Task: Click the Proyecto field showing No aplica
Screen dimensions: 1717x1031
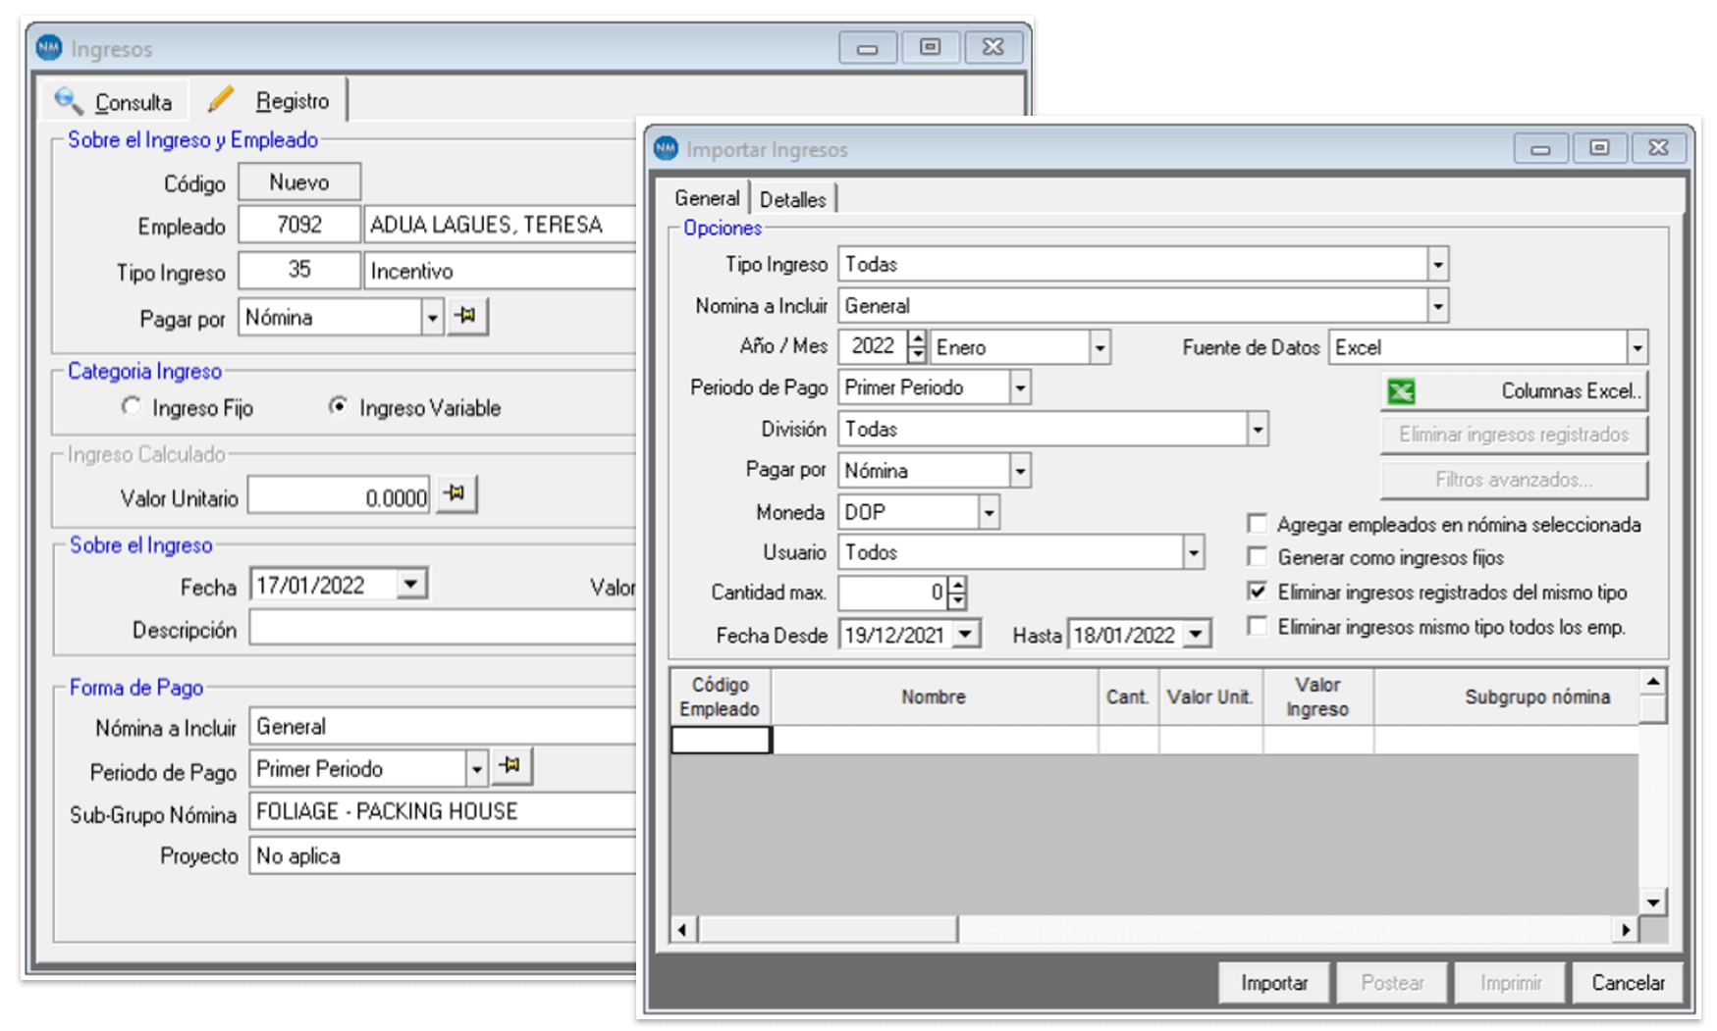Action: (x=443, y=855)
